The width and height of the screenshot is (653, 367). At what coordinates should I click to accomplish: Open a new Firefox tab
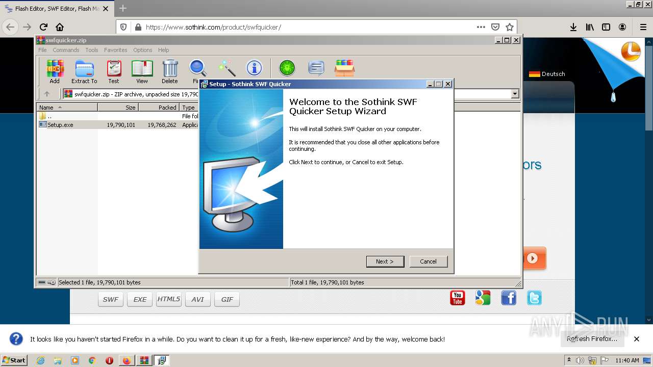point(122,8)
